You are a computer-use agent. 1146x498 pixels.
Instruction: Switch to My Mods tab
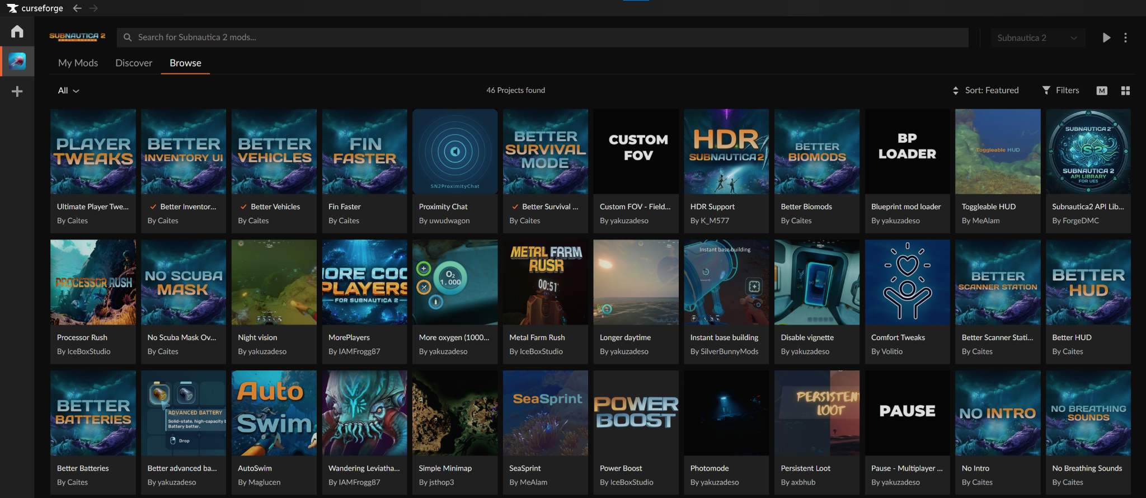(78, 63)
